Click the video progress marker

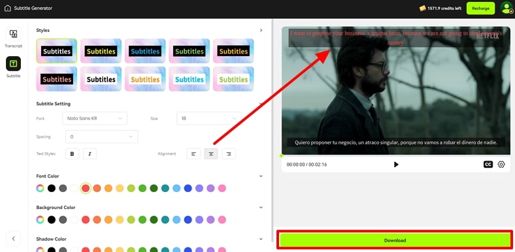(282, 155)
